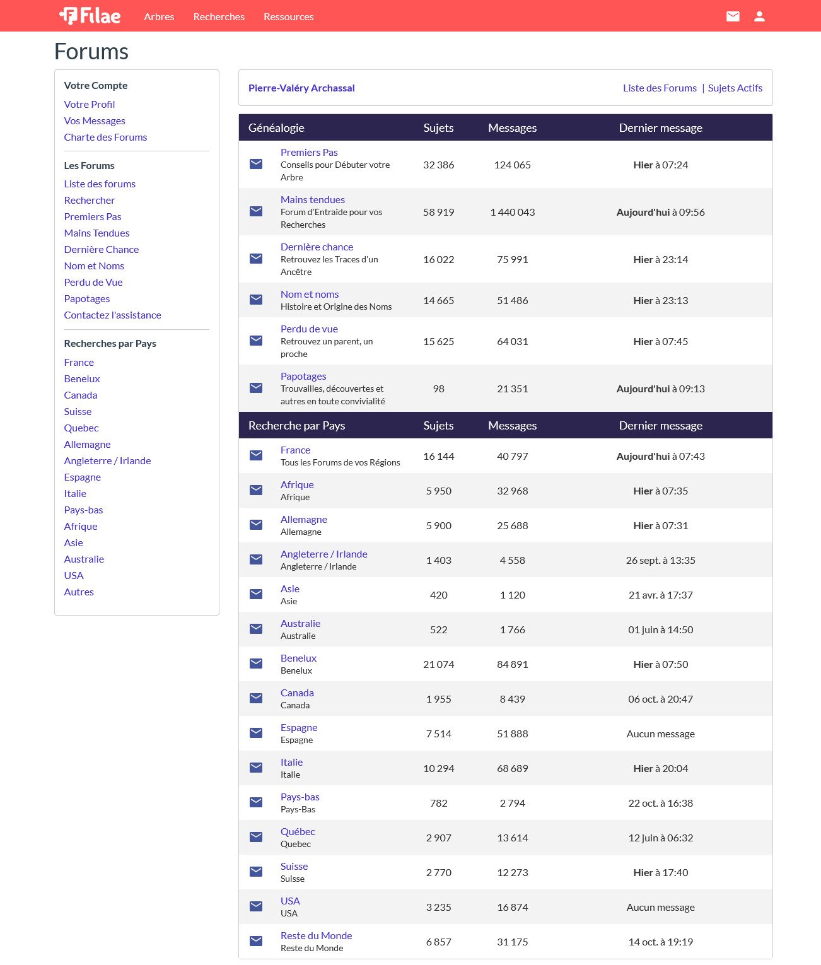This screenshot has height=965, width=821.
Task: Open the Dernière chance forum
Action: [x=317, y=247]
